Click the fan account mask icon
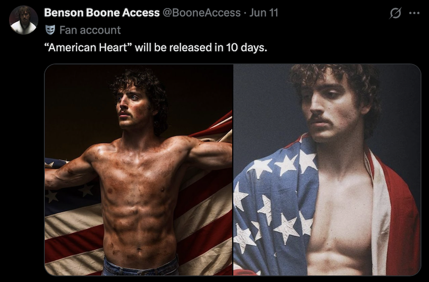The width and height of the screenshot is (429, 282). click(x=50, y=30)
